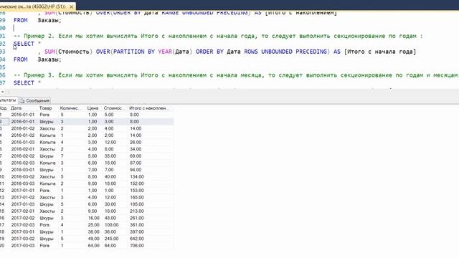Image resolution: width=459 pixels, height=258 pixels.
Task: Click Хвосты cell in the 2017-01-02 row
Action: coord(47,198)
